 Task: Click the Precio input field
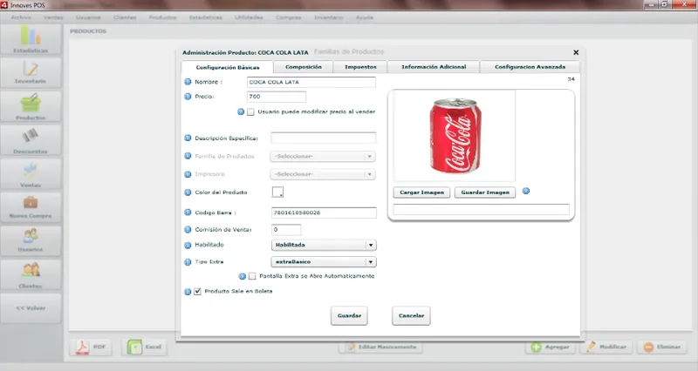pos(277,97)
